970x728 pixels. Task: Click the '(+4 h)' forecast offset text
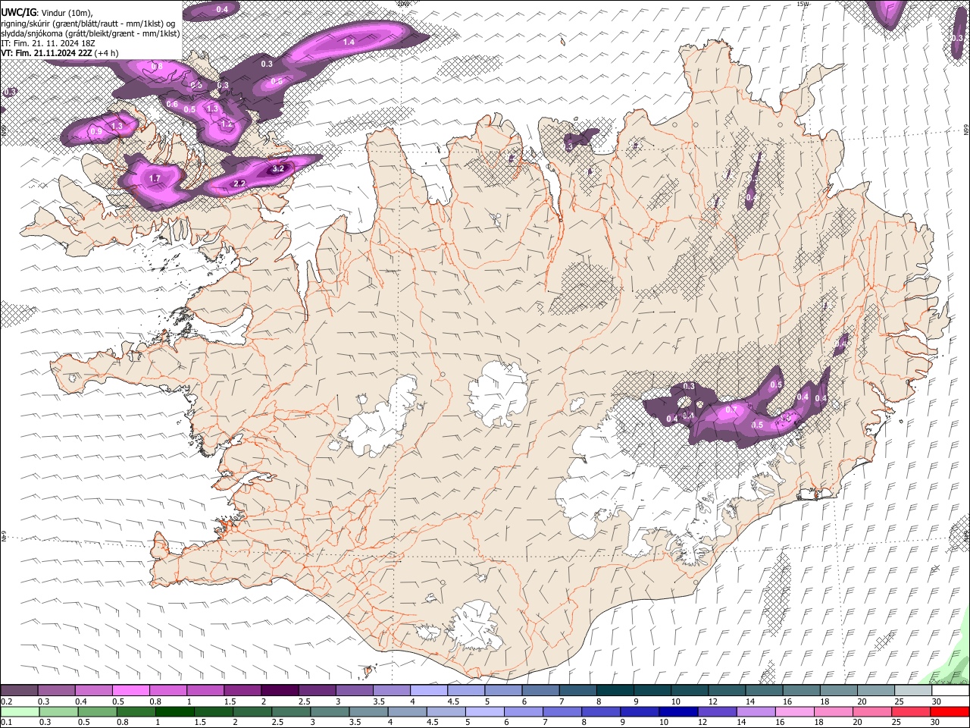106,53
